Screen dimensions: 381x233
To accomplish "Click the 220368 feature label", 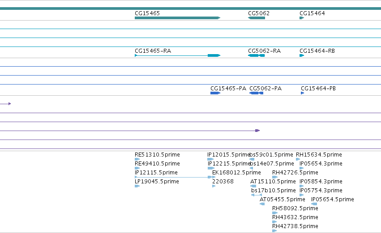I will 223,182.
